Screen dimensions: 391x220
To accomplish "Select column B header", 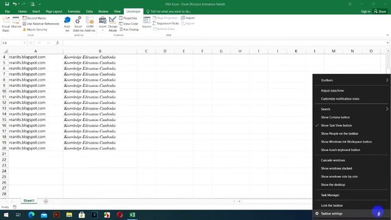I will pyautogui.click(x=100, y=51).
